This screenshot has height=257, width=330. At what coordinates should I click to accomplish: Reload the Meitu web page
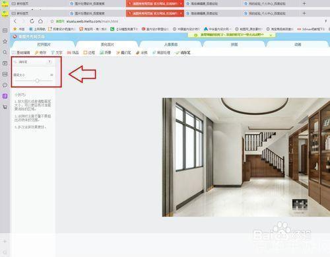(x=32, y=21)
